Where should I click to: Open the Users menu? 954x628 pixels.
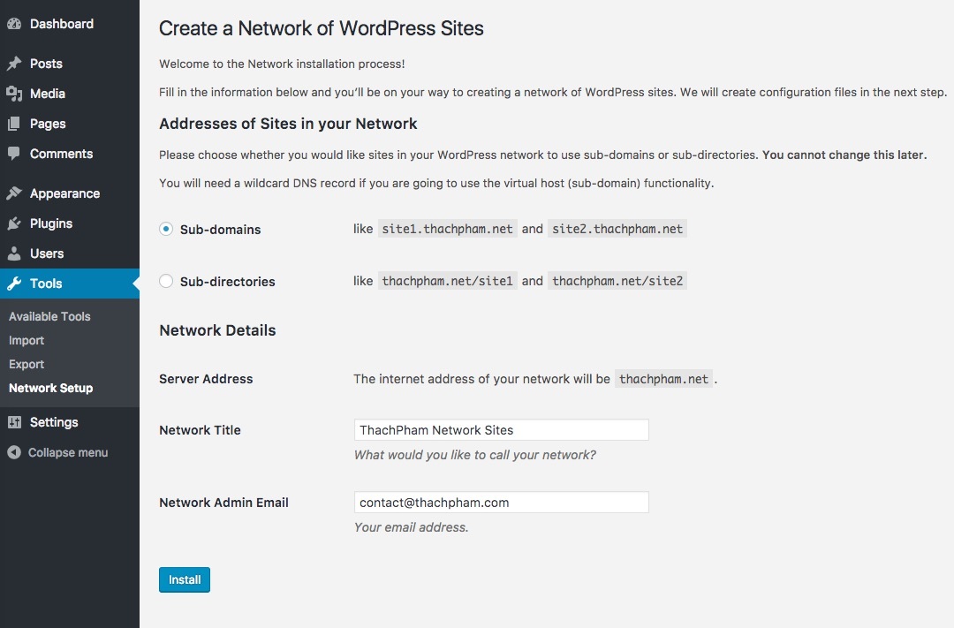70,253
